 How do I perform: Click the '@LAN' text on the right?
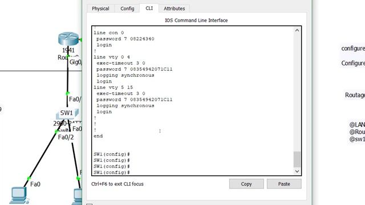click(x=357, y=125)
